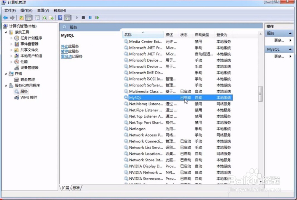Select 设备管理器 in the tree
The image size is (297, 200).
[29, 68]
